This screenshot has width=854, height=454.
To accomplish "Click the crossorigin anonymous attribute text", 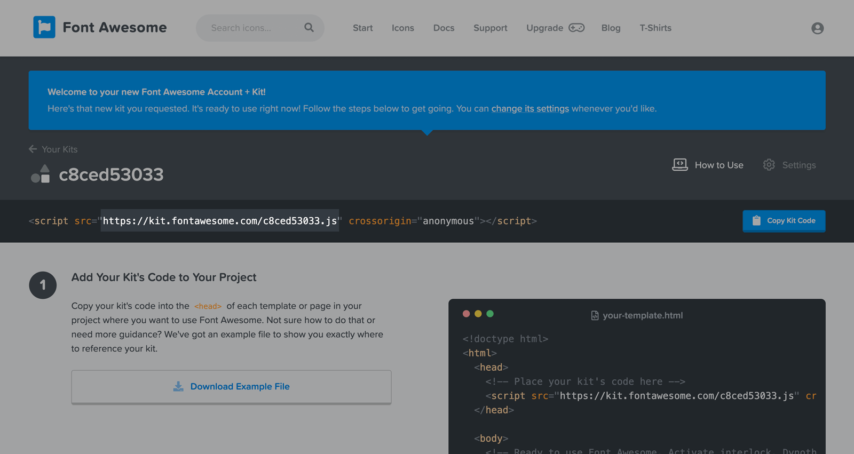I will point(414,221).
